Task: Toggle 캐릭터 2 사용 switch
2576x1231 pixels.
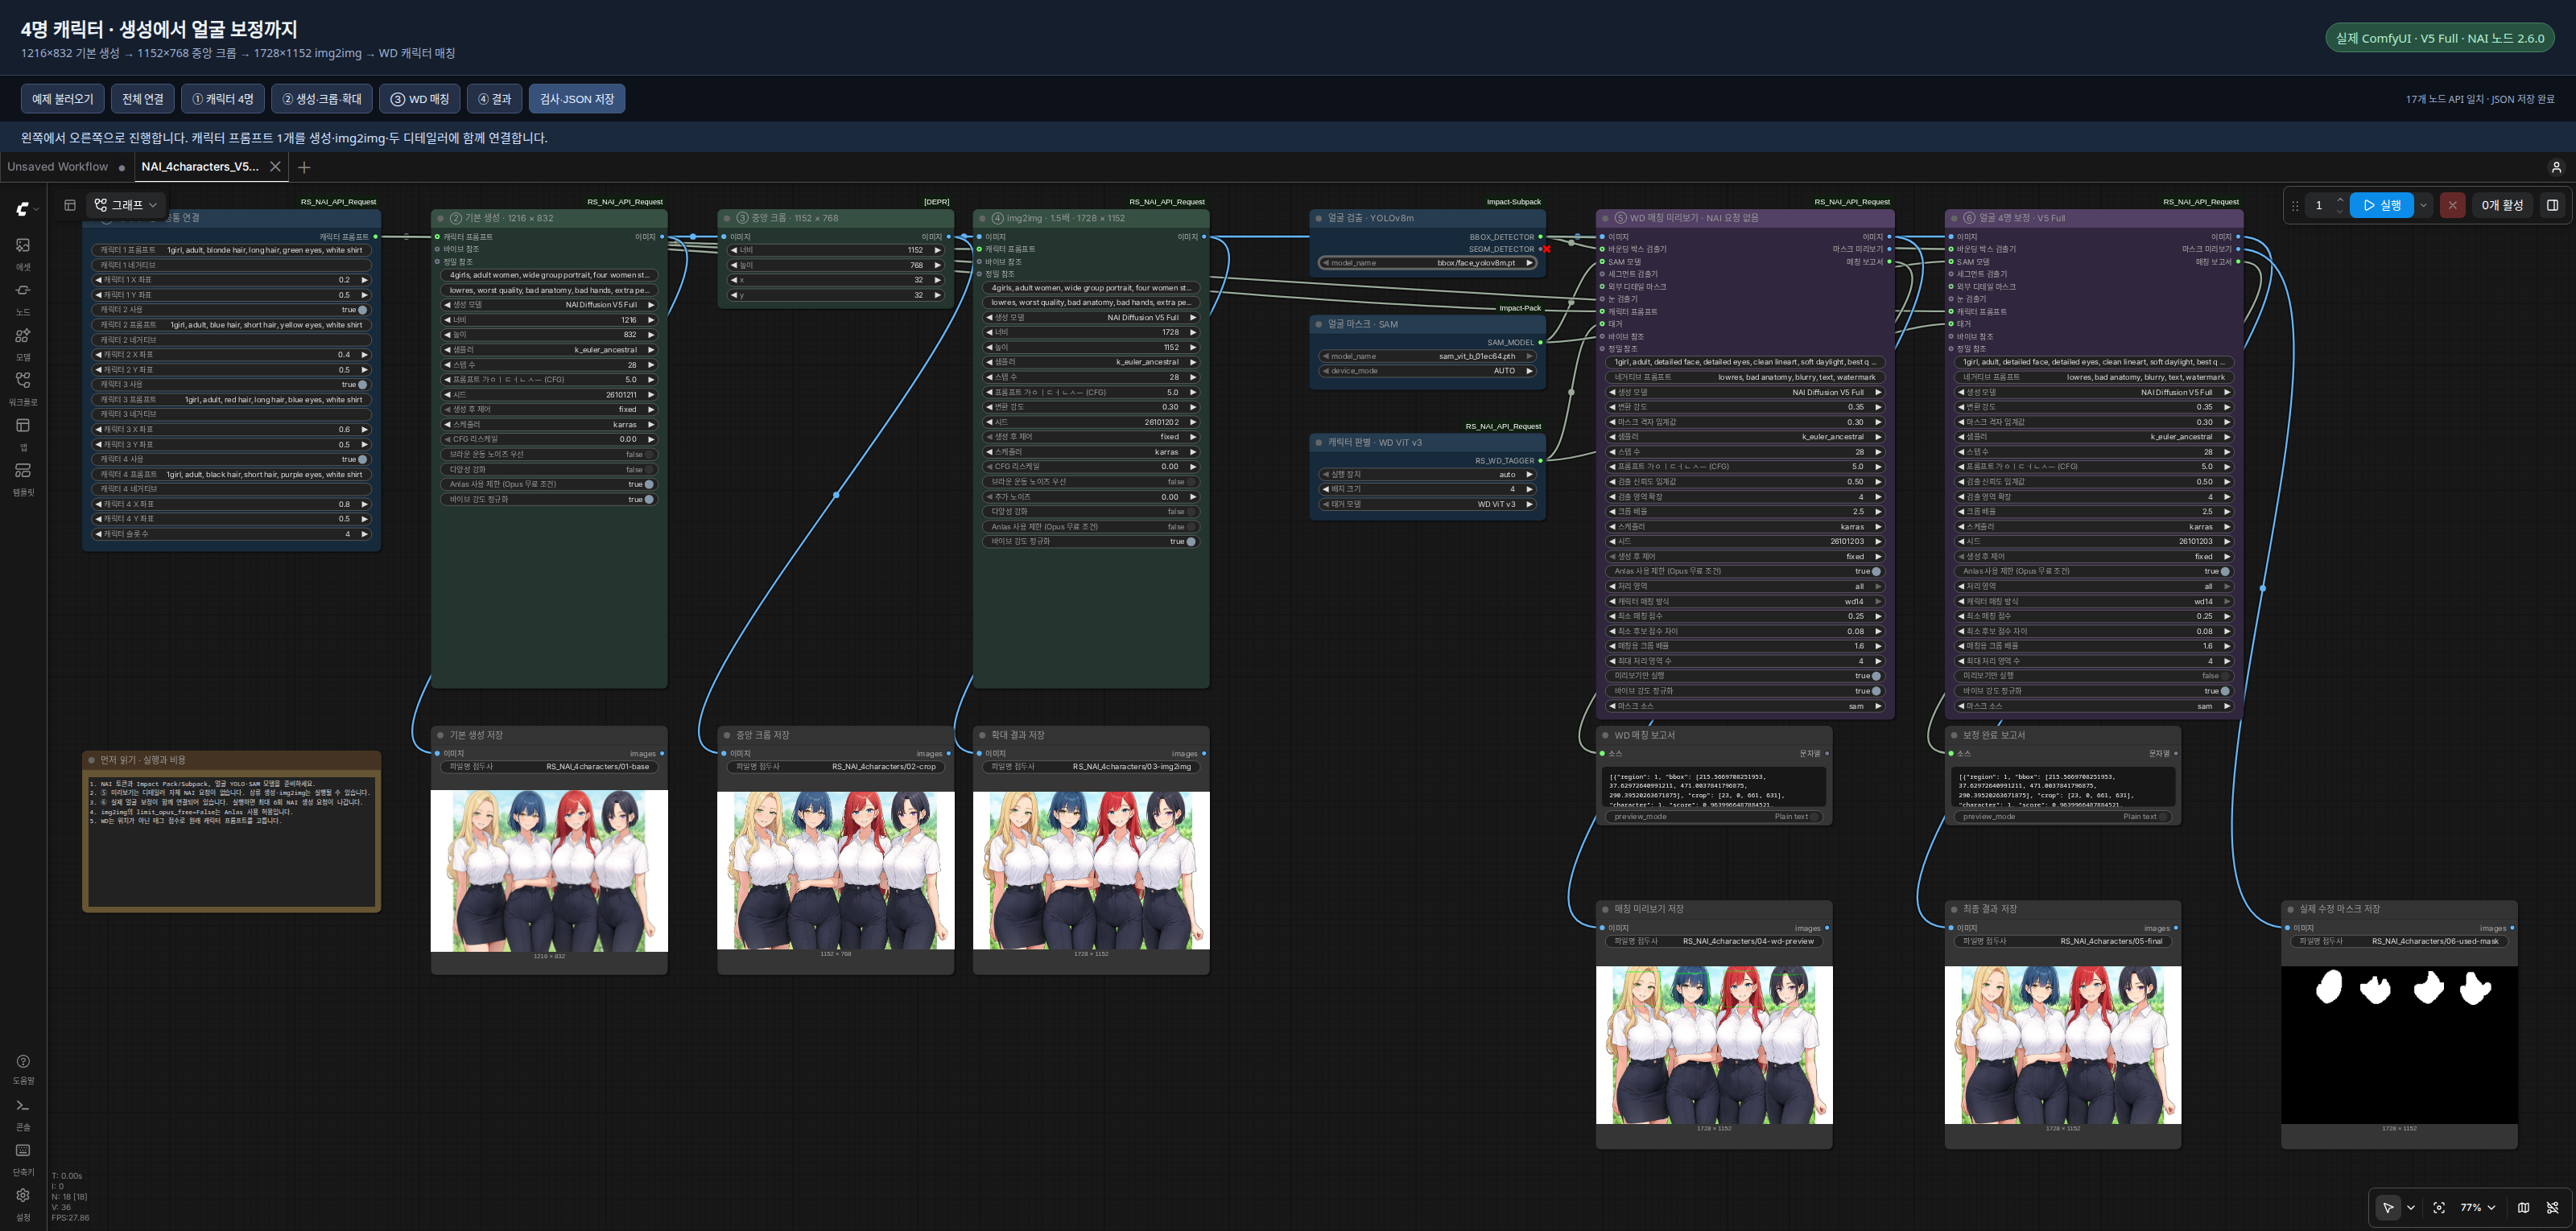Action: click(x=362, y=310)
